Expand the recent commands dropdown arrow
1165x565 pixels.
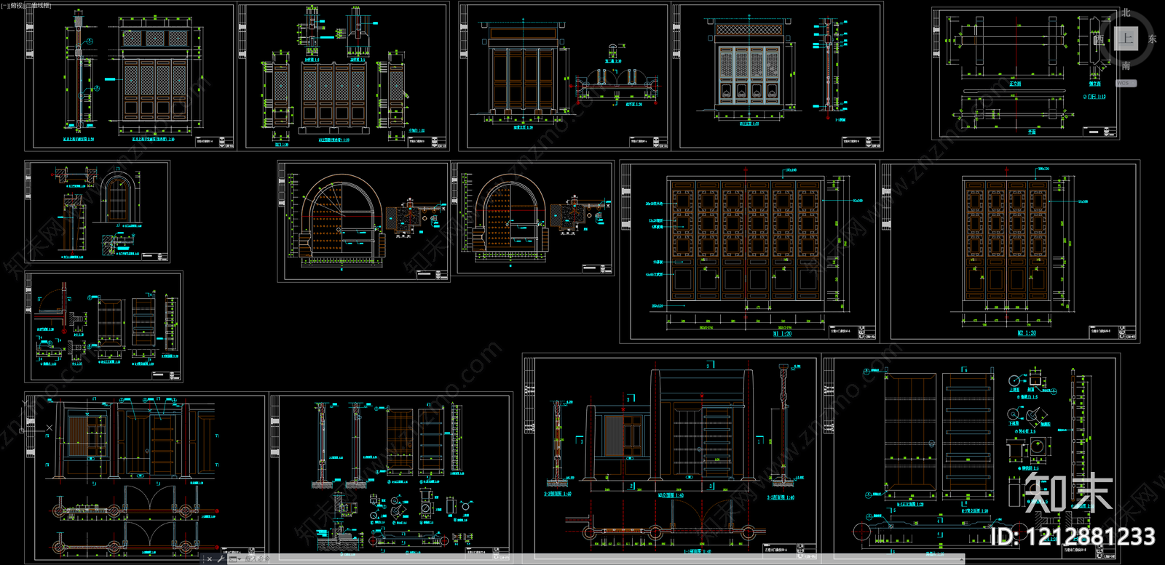point(240,559)
